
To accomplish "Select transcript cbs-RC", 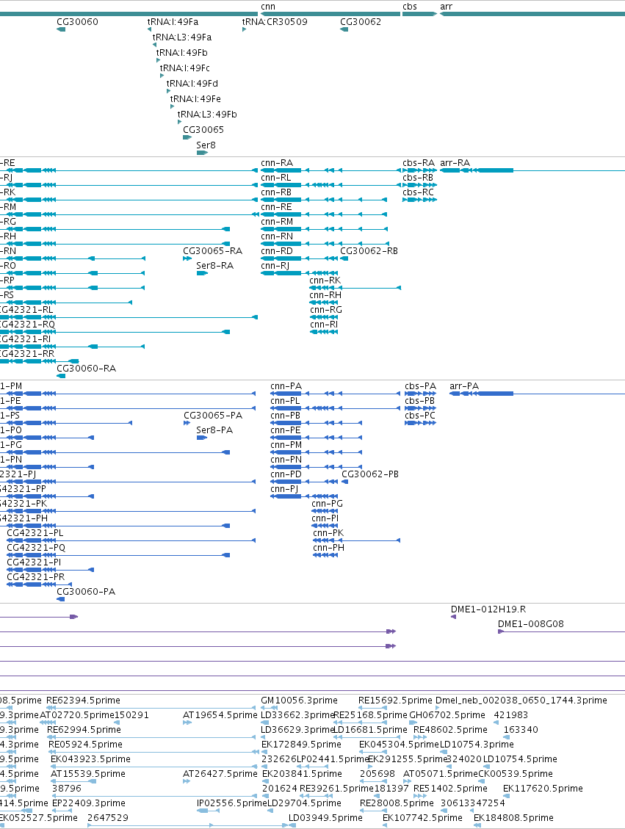I will click(418, 192).
